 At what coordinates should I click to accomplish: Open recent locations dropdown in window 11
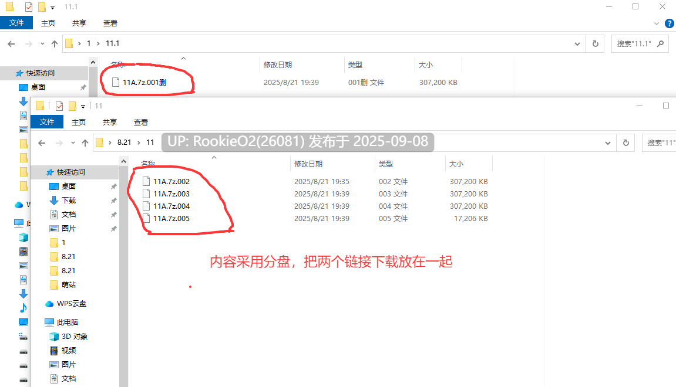click(73, 142)
